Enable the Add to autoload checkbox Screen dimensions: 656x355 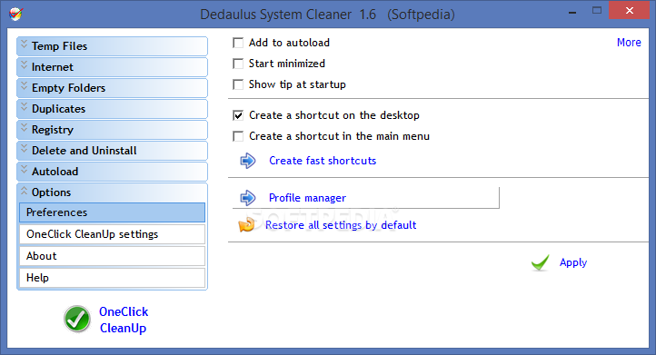pos(238,43)
